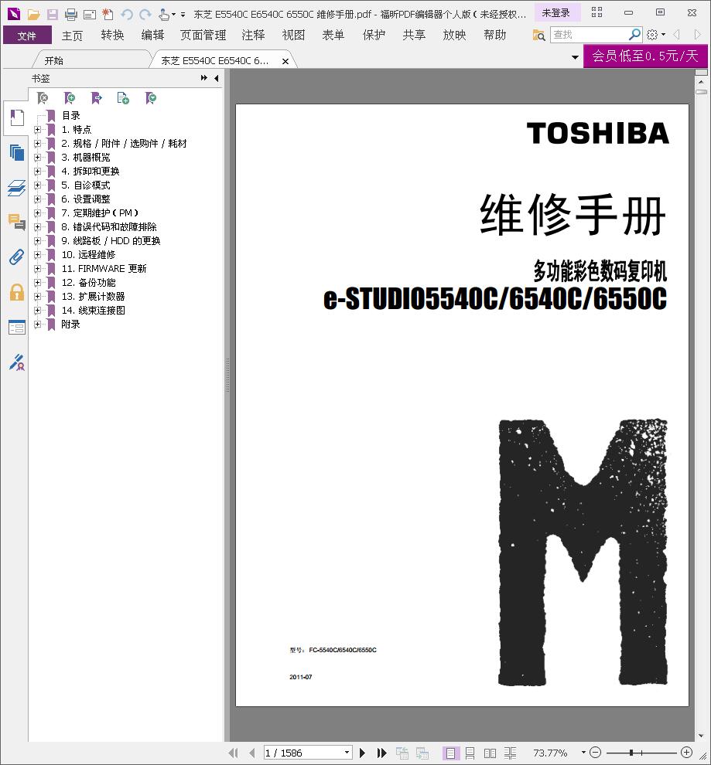711x765 pixels.
Task: Open the form Fields panel icon
Action: [x=16, y=328]
